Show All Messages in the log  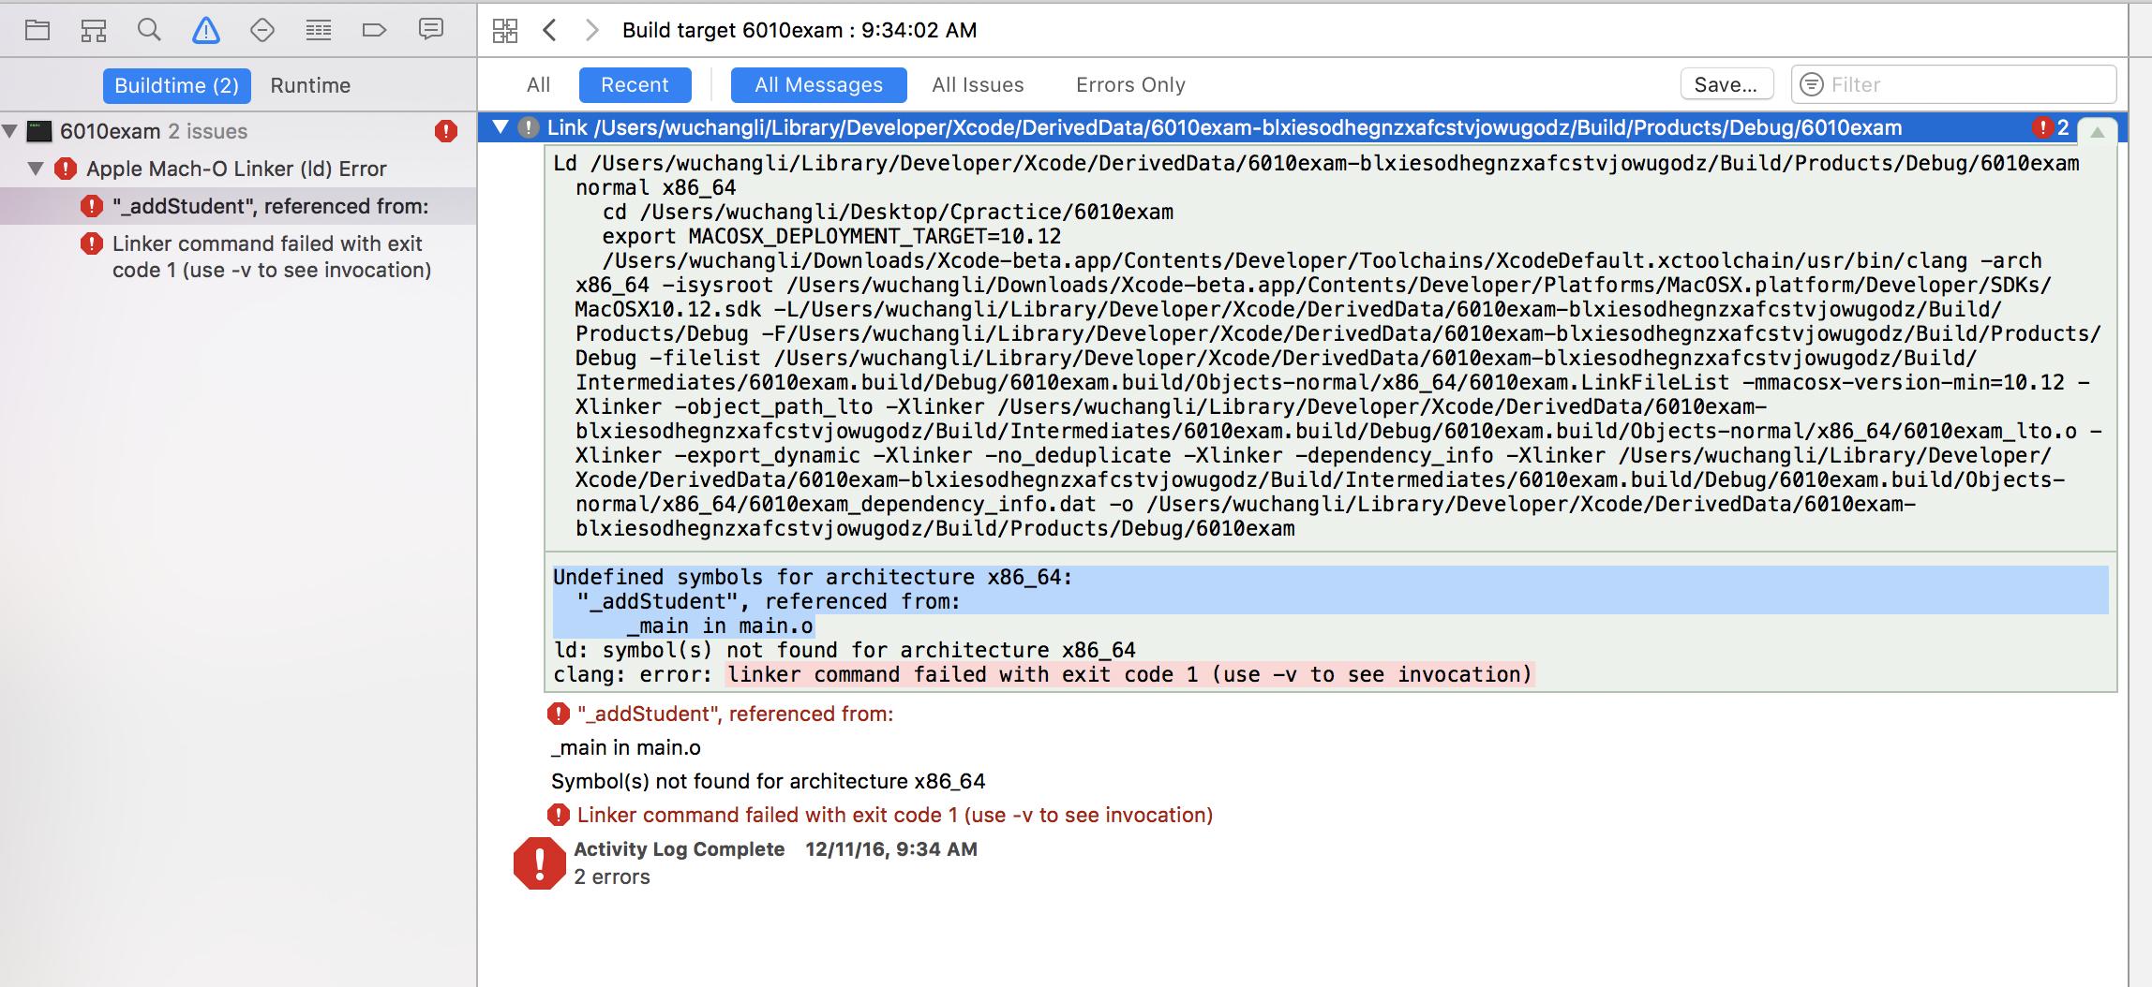[818, 84]
